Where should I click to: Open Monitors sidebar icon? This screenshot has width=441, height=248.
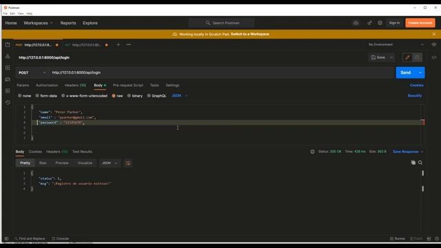coord(8,91)
